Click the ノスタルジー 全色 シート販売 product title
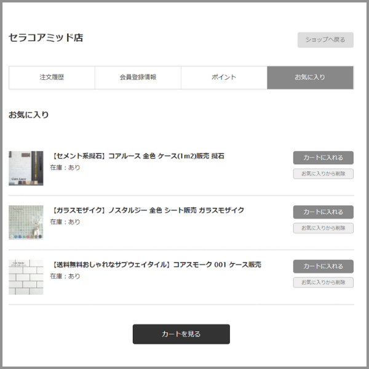The image size is (369, 369). click(147, 210)
